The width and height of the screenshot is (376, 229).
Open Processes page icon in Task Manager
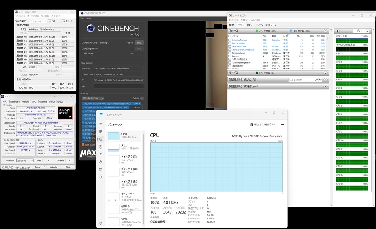101,132
